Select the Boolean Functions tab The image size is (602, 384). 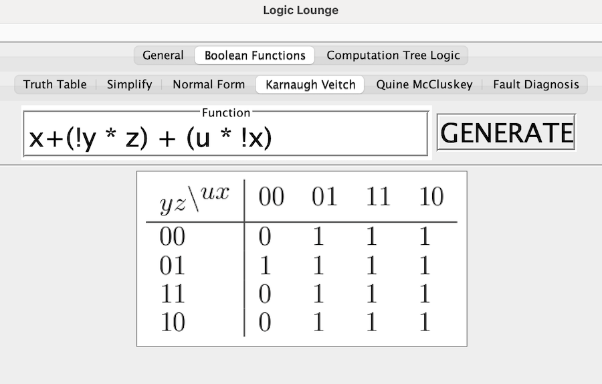coord(255,56)
